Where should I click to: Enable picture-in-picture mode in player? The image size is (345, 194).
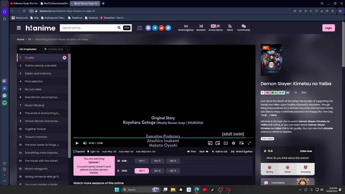coord(241,143)
